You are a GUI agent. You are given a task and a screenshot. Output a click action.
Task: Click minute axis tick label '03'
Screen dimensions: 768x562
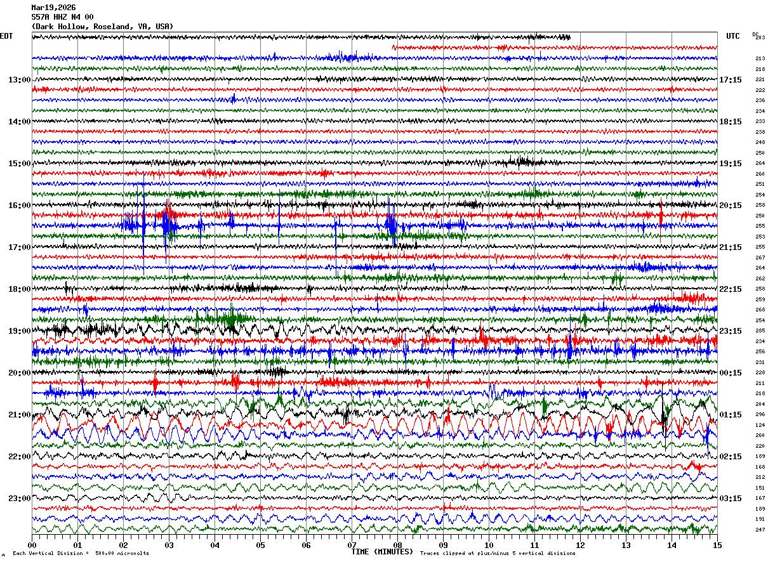[x=169, y=545]
